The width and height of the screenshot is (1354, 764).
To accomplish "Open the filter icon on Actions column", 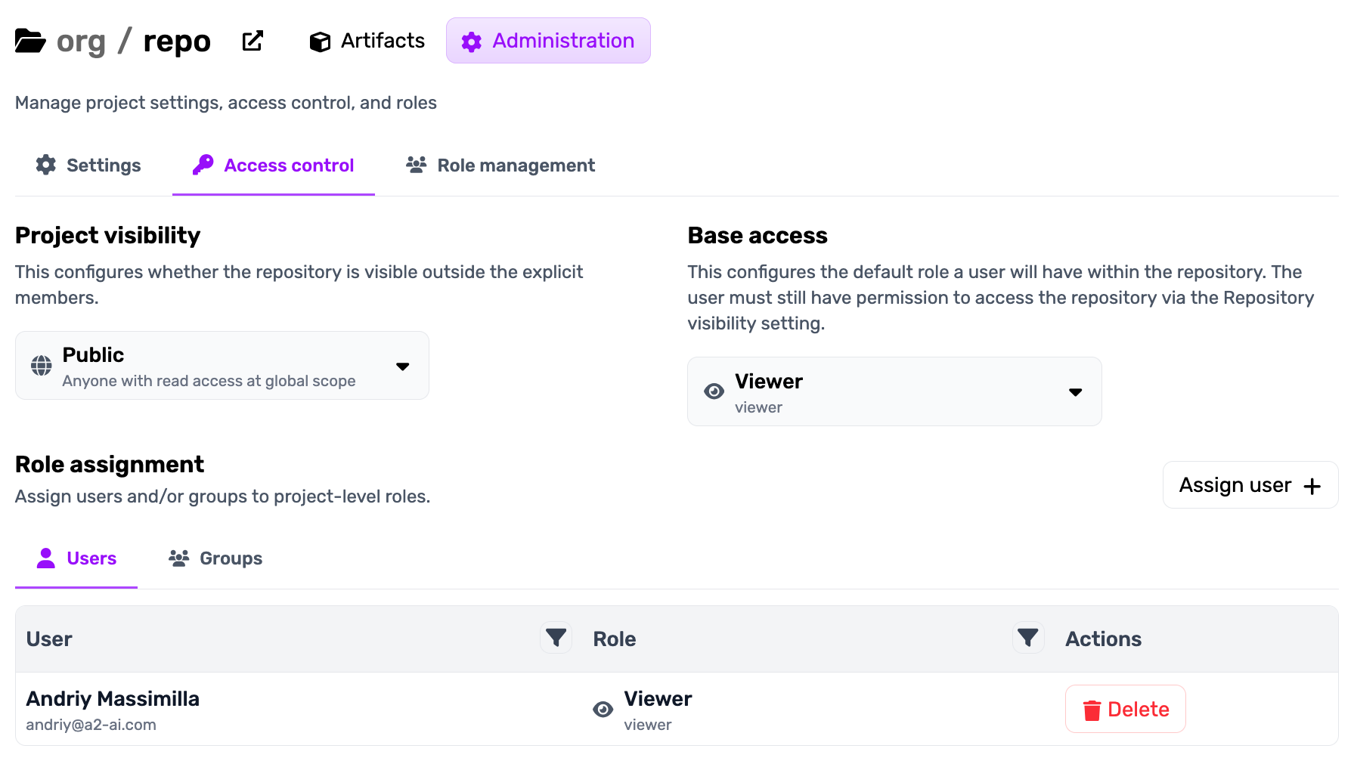I will [1027, 638].
